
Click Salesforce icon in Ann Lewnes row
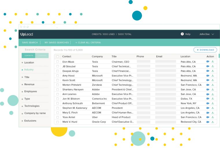[x=208, y=94]
